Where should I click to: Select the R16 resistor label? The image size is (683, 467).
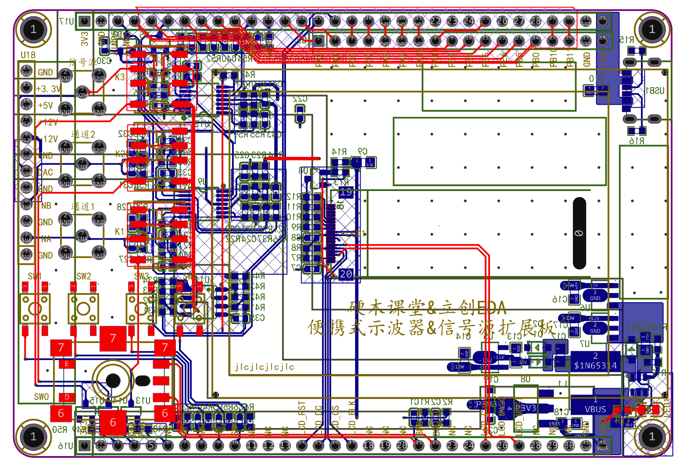637,141
